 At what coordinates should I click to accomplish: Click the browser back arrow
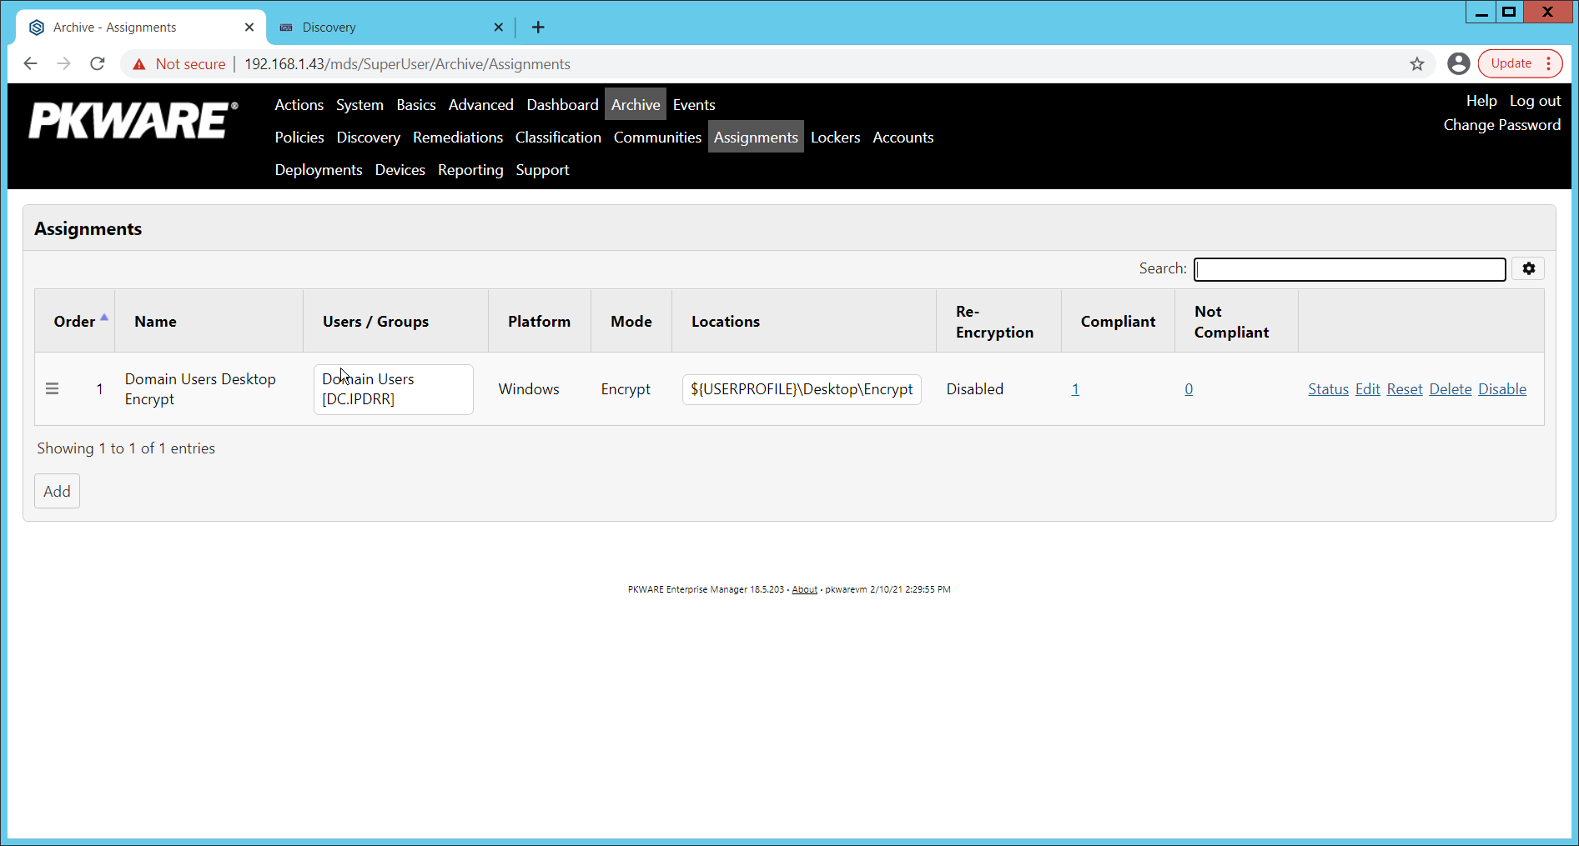point(31,64)
